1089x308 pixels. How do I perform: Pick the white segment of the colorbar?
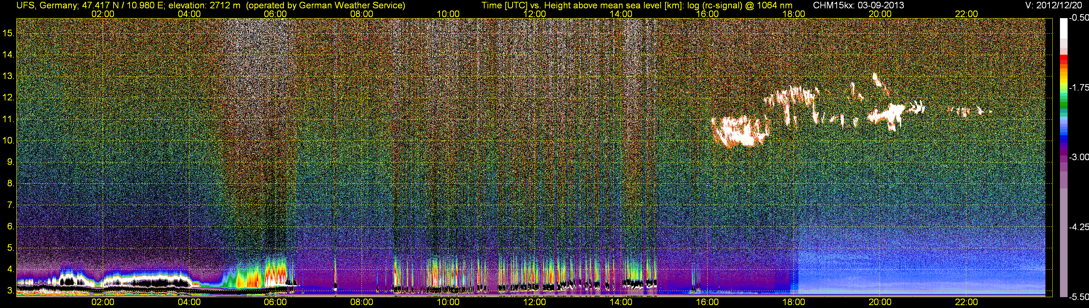(x=1063, y=28)
